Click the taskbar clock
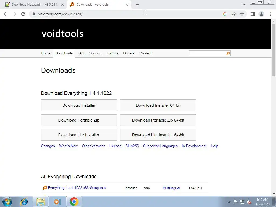Image resolution: width=276 pixels, height=207 pixels. [x=262, y=202]
